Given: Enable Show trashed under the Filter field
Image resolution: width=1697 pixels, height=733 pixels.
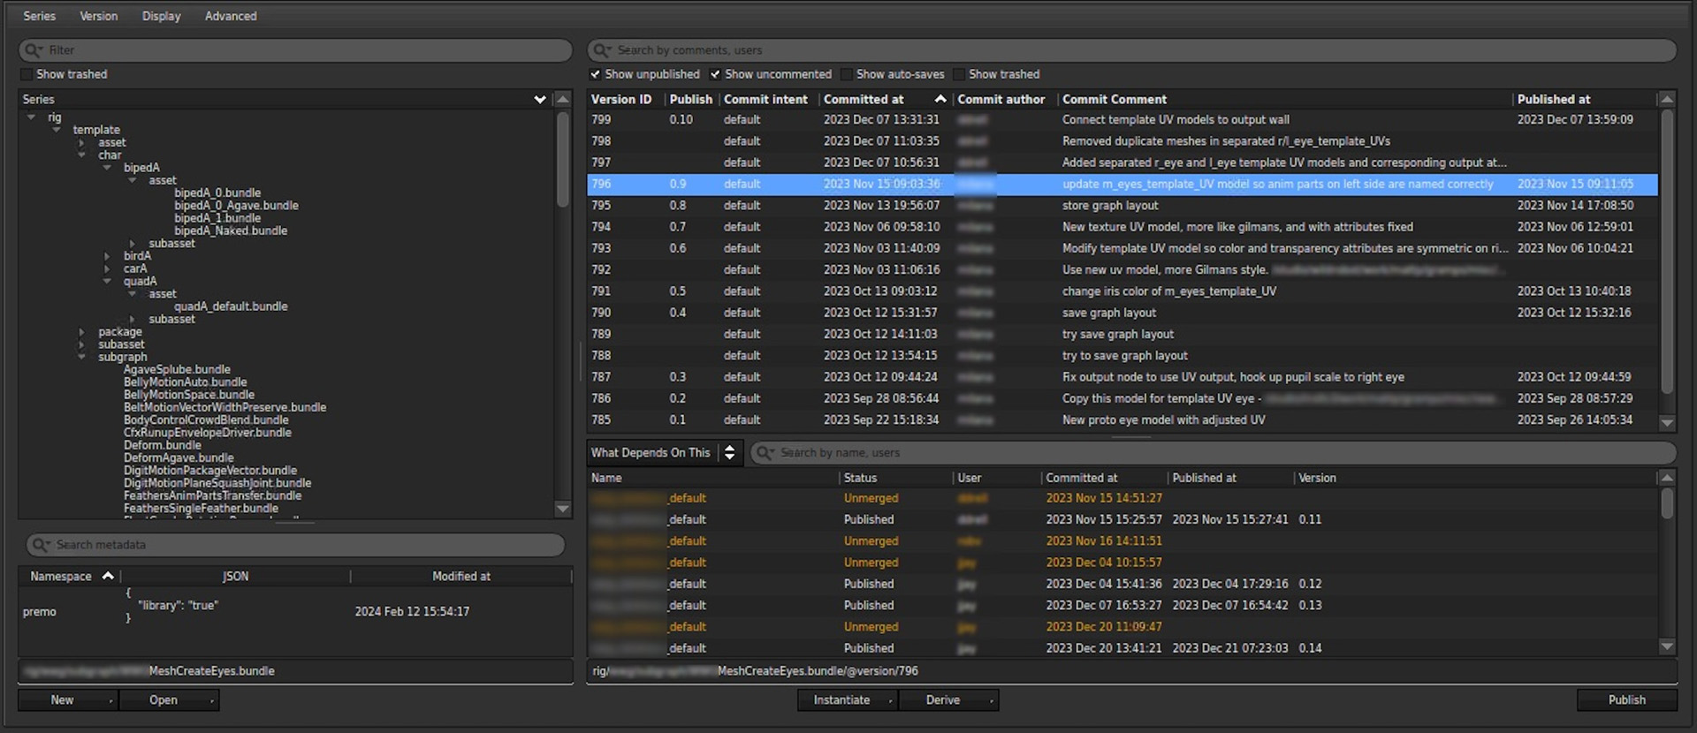Looking at the screenshot, I should click(27, 74).
